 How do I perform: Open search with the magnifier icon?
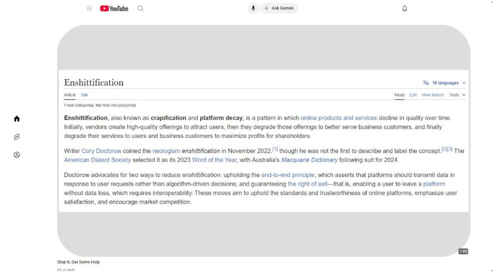(x=140, y=8)
